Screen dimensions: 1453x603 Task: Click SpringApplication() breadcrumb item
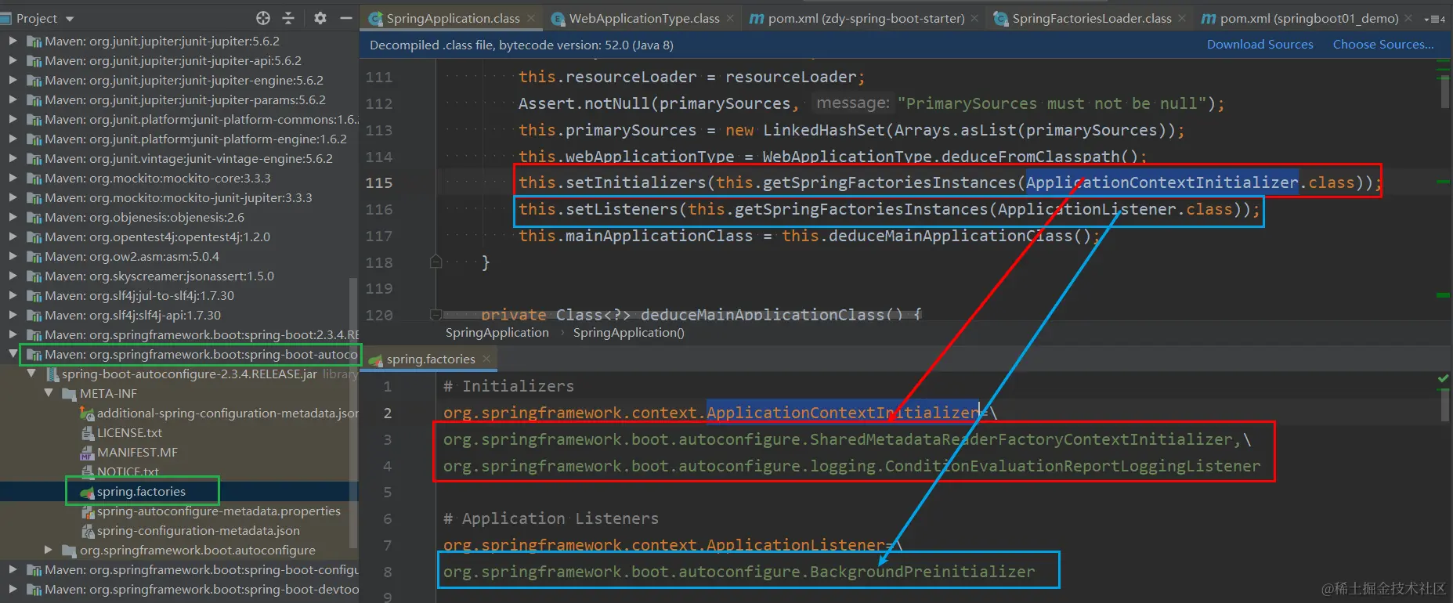coord(628,333)
